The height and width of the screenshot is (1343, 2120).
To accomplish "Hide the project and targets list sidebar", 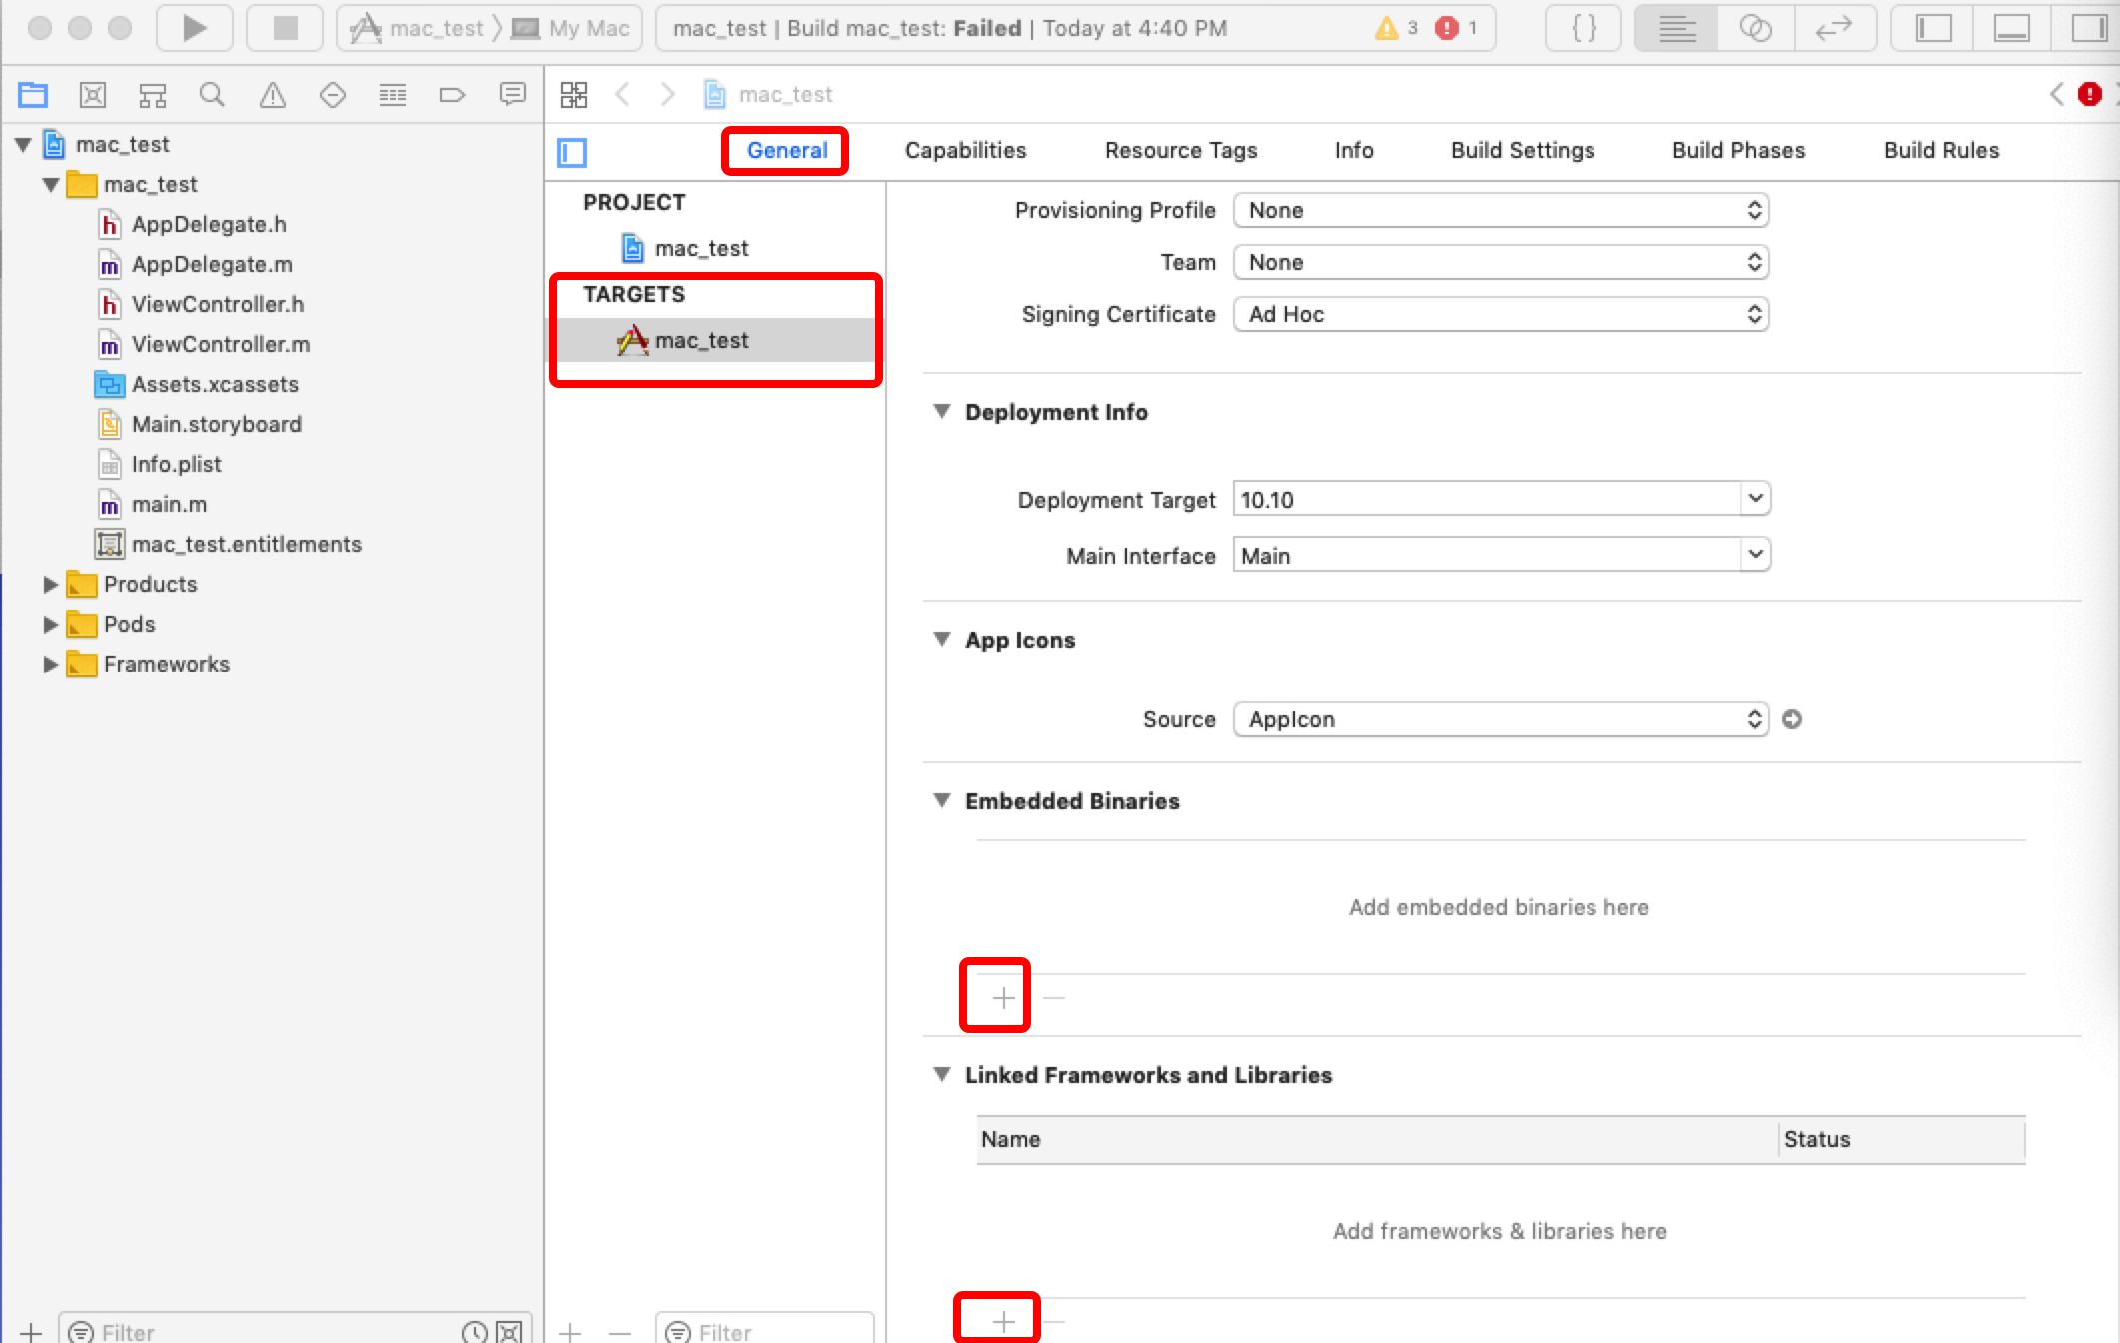I will 572,152.
